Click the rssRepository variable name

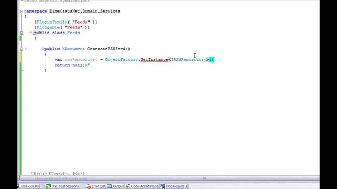coord(81,59)
